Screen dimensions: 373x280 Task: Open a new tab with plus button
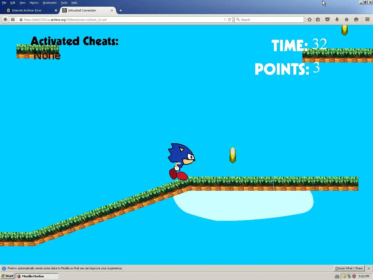pos(121,10)
